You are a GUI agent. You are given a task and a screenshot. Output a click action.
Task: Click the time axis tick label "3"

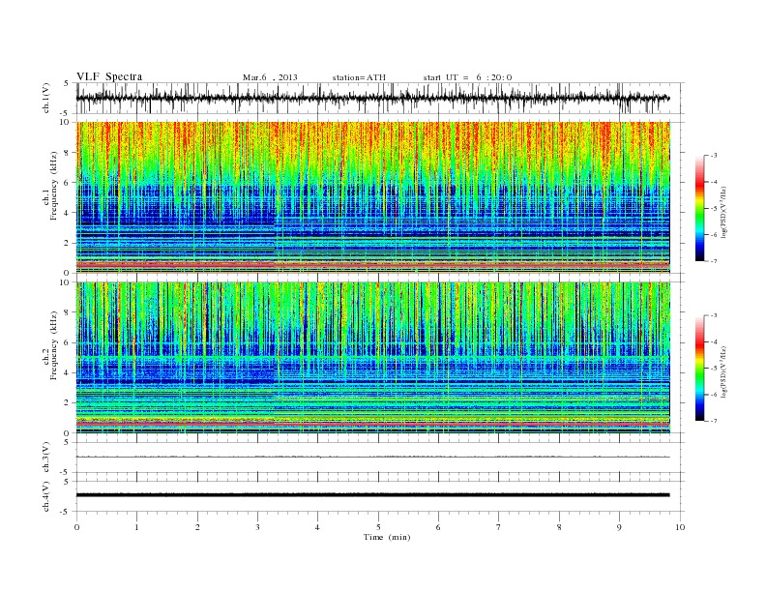point(257,527)
